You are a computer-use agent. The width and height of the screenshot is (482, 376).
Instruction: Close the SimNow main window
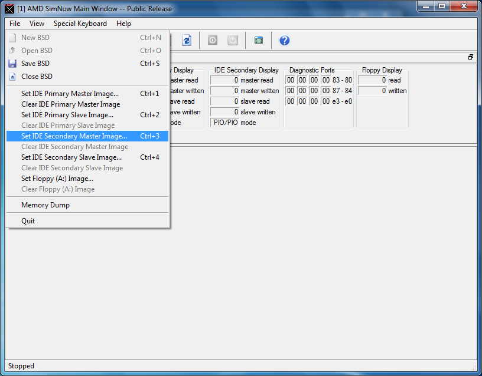[464, 6]
